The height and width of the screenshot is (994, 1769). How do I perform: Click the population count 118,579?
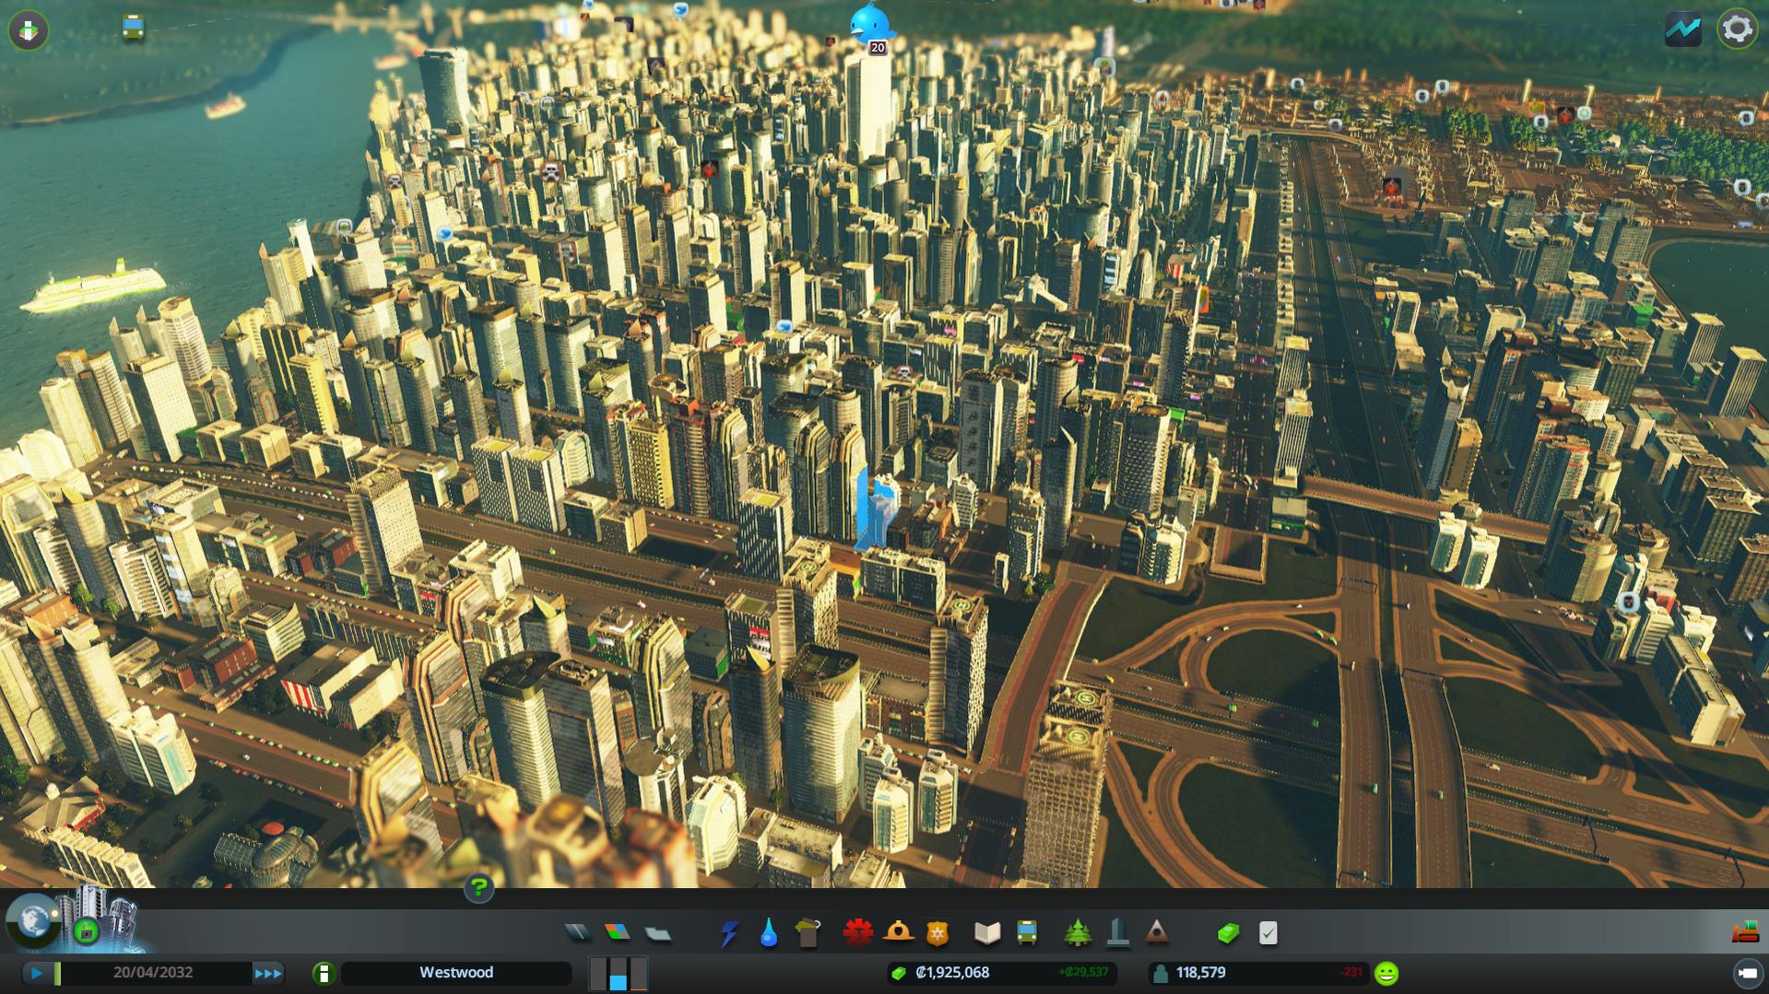point(1200,973)
